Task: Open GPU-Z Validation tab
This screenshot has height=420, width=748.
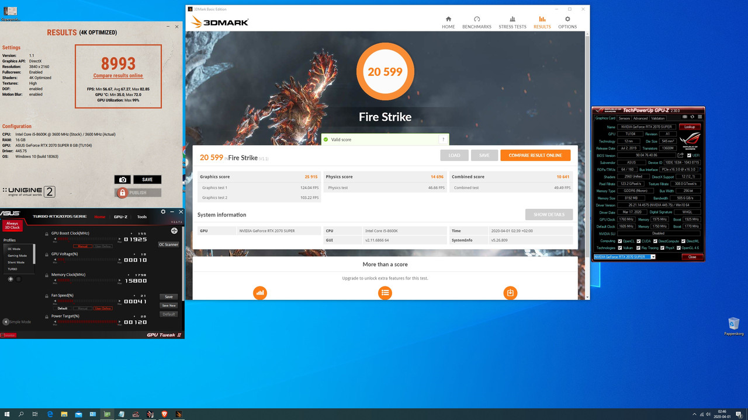Action: pyautogui.click(x=658, y=118)
